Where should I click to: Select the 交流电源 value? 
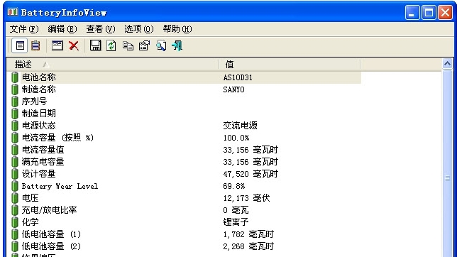click(x=240, y=126)
